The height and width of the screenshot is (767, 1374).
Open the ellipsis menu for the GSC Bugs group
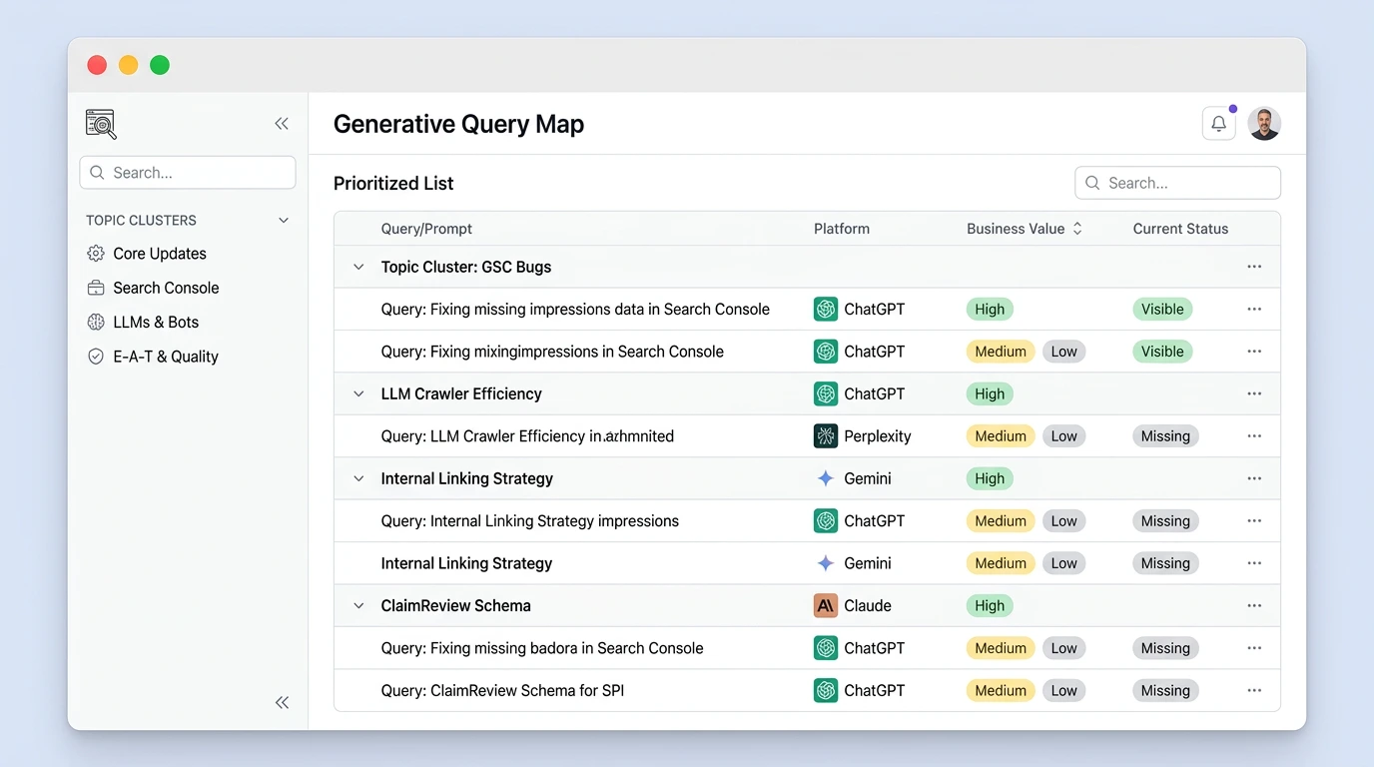1254,267
